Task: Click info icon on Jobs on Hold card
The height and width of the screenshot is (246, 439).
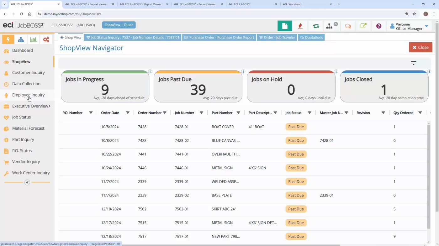Action: pos(336,71)
